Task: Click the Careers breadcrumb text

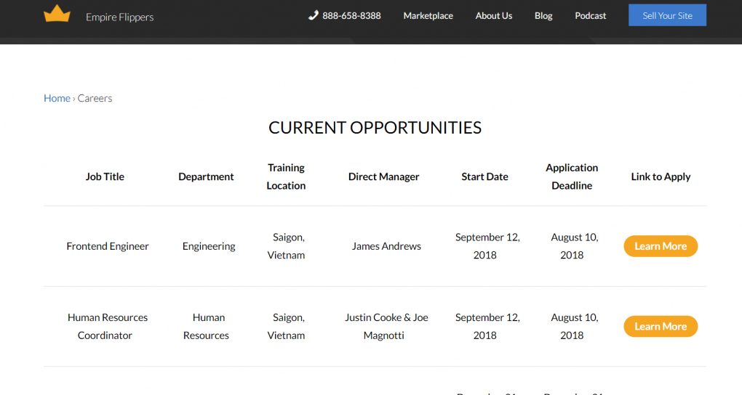Action: [x=95, y=98]
